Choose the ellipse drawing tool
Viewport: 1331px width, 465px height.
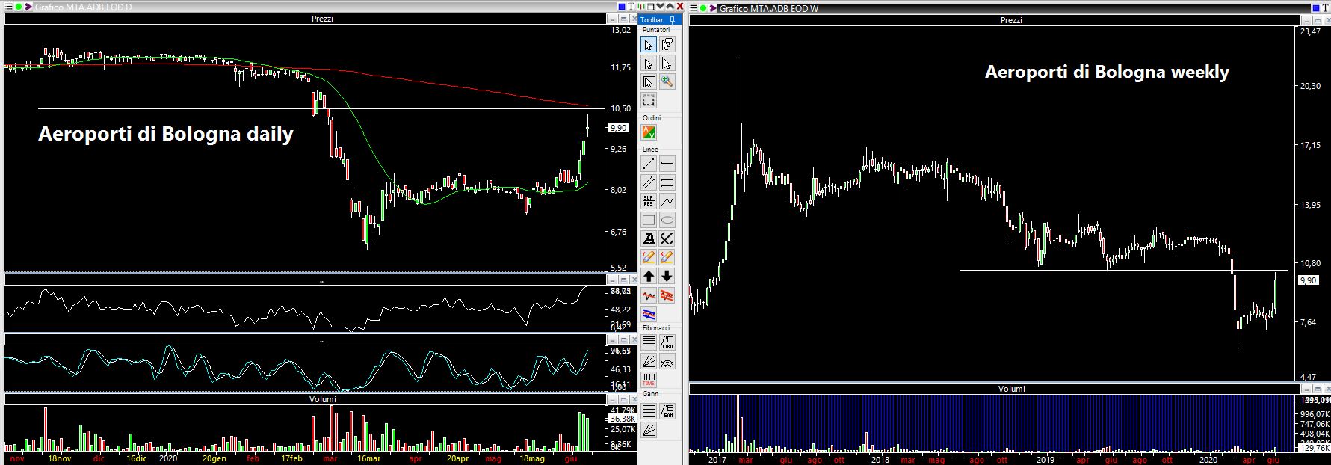(667, 220)
